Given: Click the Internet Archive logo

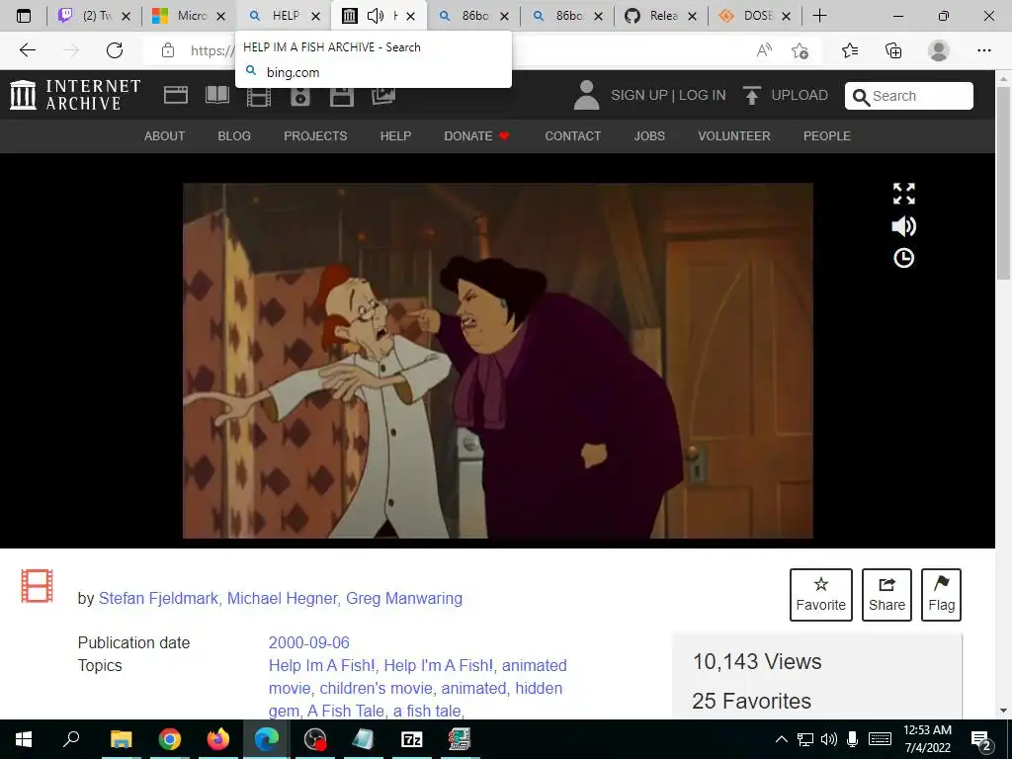Looking at the screenshot, I should [75, 95].
